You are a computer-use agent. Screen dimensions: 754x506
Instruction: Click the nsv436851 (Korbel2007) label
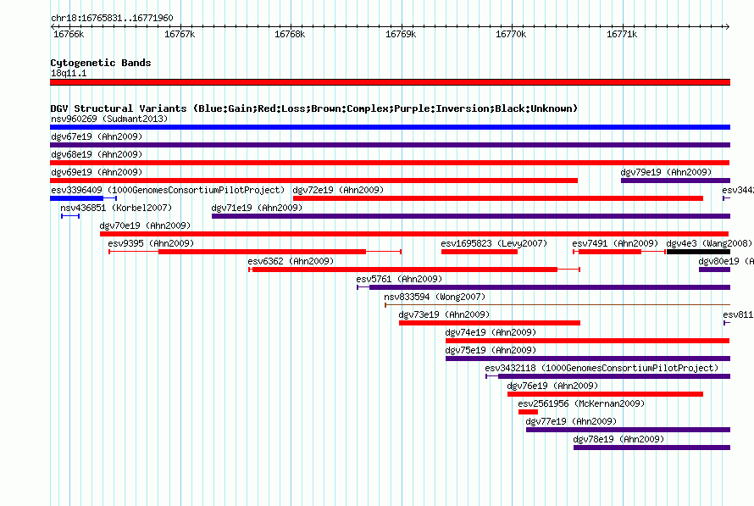coord(116,208)
